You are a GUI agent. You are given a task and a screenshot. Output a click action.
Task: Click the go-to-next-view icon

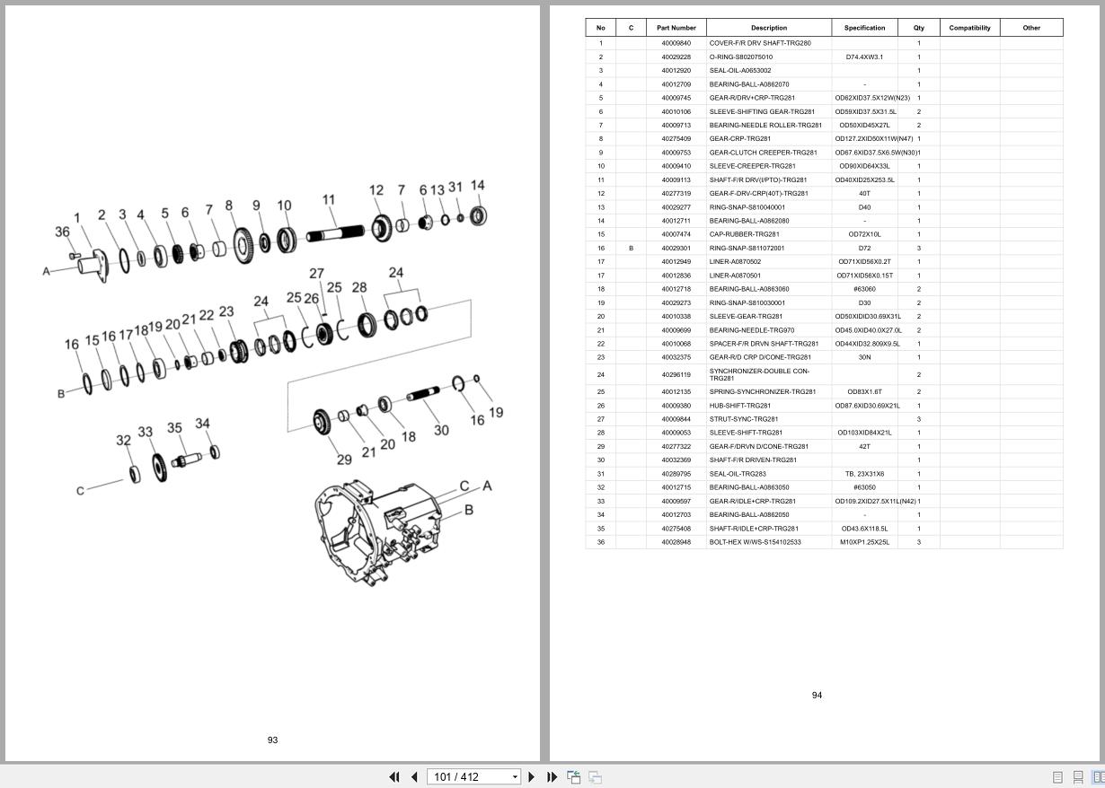click(x=595, y=776)
